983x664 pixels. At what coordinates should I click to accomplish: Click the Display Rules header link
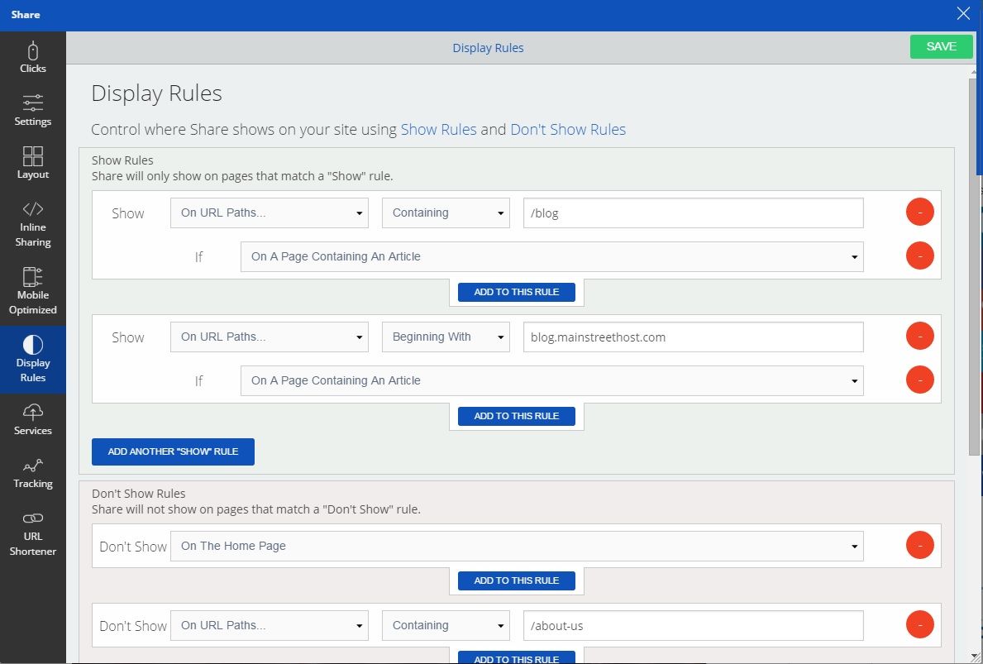tap(488, 47)
